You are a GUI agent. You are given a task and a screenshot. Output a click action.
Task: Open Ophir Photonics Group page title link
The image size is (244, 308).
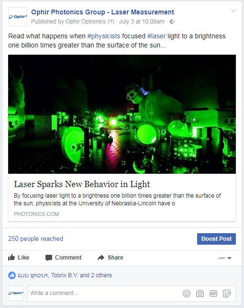(102, 12)
